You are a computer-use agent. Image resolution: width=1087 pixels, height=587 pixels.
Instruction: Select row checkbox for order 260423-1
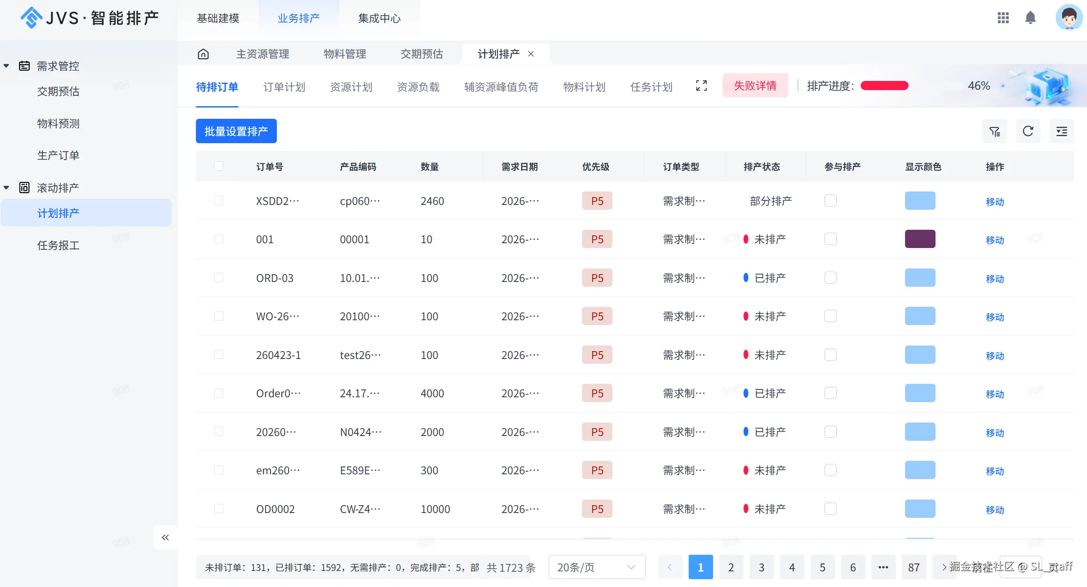pyautogui.click(x=219, y=355)
